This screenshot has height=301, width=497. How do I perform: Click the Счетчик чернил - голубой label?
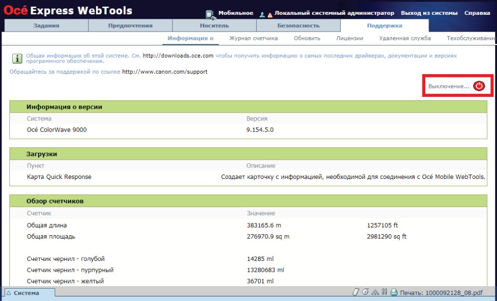pyautogui.click(x=66, y=259)
